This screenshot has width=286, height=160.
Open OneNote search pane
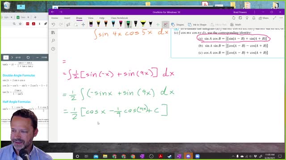click(53, 40)
